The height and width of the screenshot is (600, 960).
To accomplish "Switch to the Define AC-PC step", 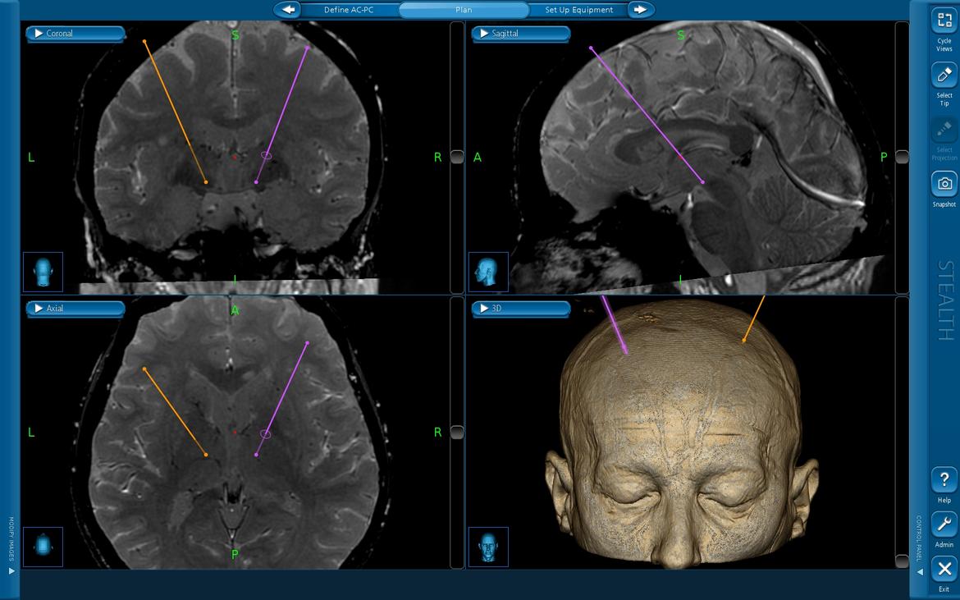I will pos(348,10).
